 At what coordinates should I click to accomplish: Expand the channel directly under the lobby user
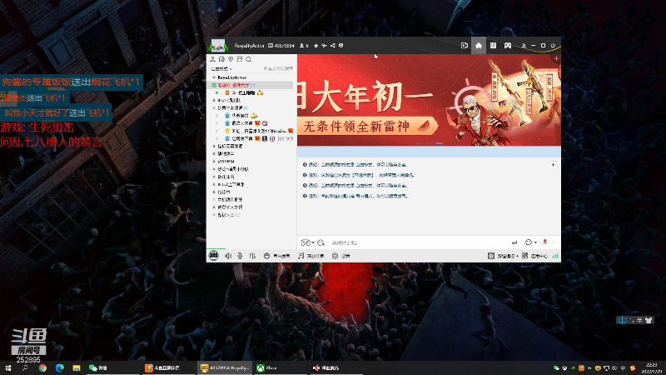pyautogui.click(x=214, y=100)
